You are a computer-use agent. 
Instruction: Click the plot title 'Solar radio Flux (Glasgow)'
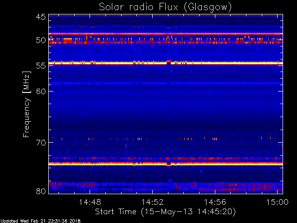[165, 7]
